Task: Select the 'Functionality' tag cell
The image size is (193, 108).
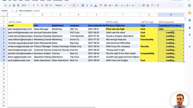Action: pos(149,39)
